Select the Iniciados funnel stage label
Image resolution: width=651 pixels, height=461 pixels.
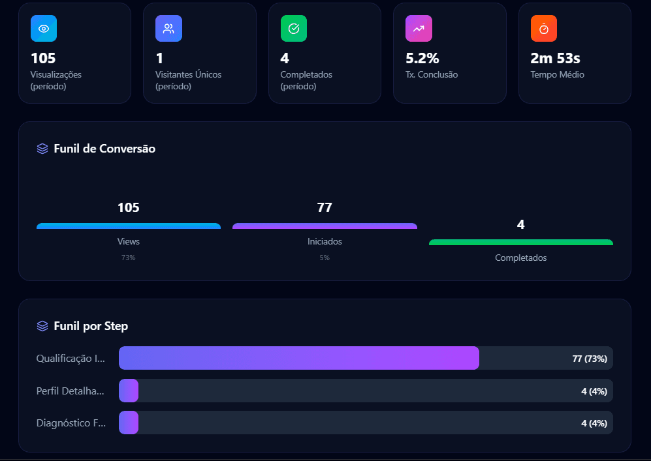coord(325,241)
